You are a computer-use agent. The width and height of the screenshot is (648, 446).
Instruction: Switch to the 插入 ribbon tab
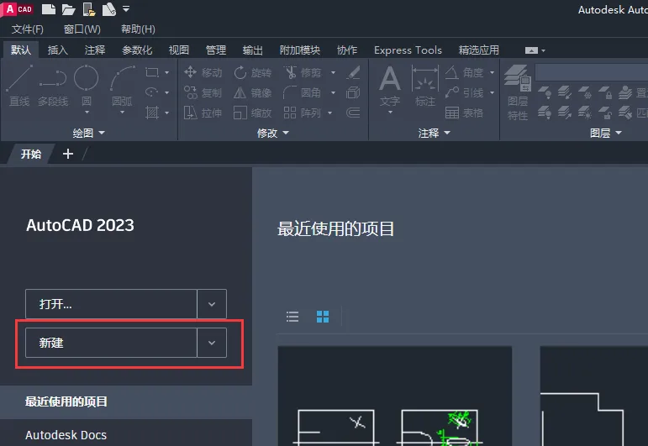57,50
